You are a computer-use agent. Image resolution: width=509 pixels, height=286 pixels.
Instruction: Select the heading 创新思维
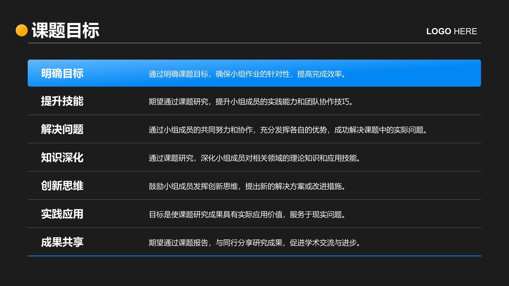pos(62,186)
